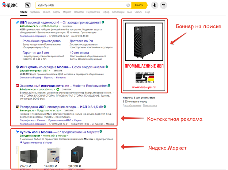Screen dimensions: 228x170
Task: Open the 20 630 ₽ tower UPS product
Action: click(x=77, y=155)
